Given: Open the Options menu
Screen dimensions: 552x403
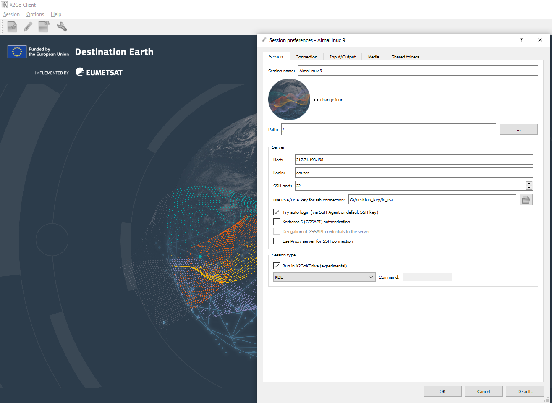Looking at the screenshot, I should click(x=35, y=14).
